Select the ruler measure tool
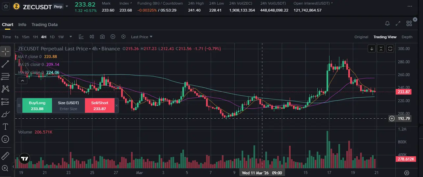 5,156
